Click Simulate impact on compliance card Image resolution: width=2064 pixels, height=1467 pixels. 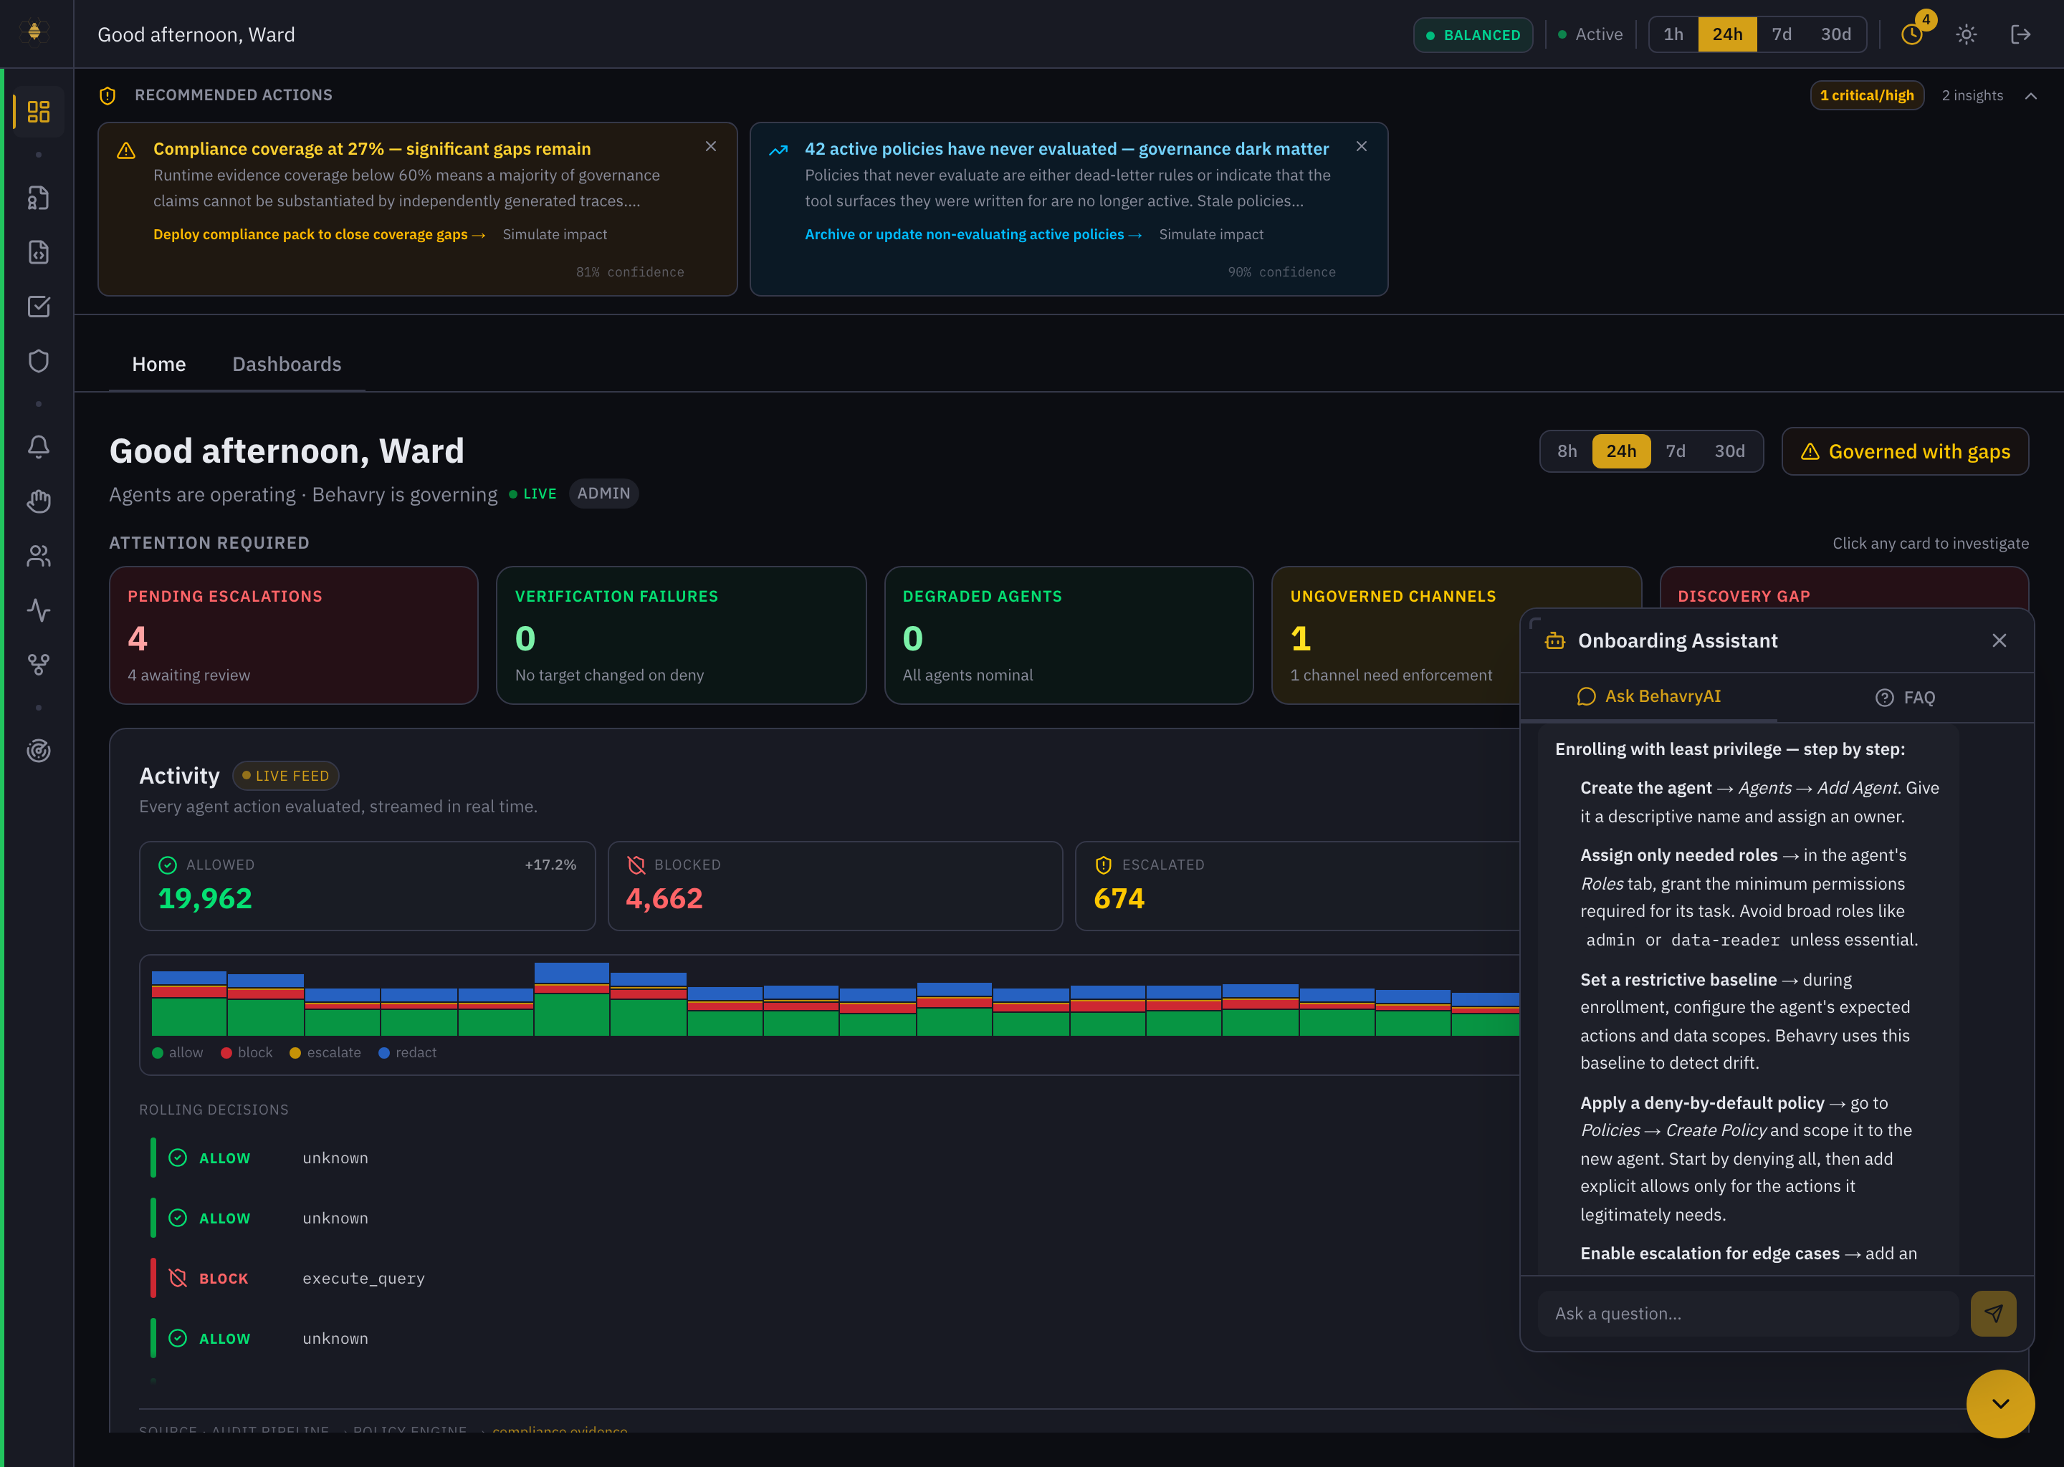pyautogui.click(x=555, y=235)
